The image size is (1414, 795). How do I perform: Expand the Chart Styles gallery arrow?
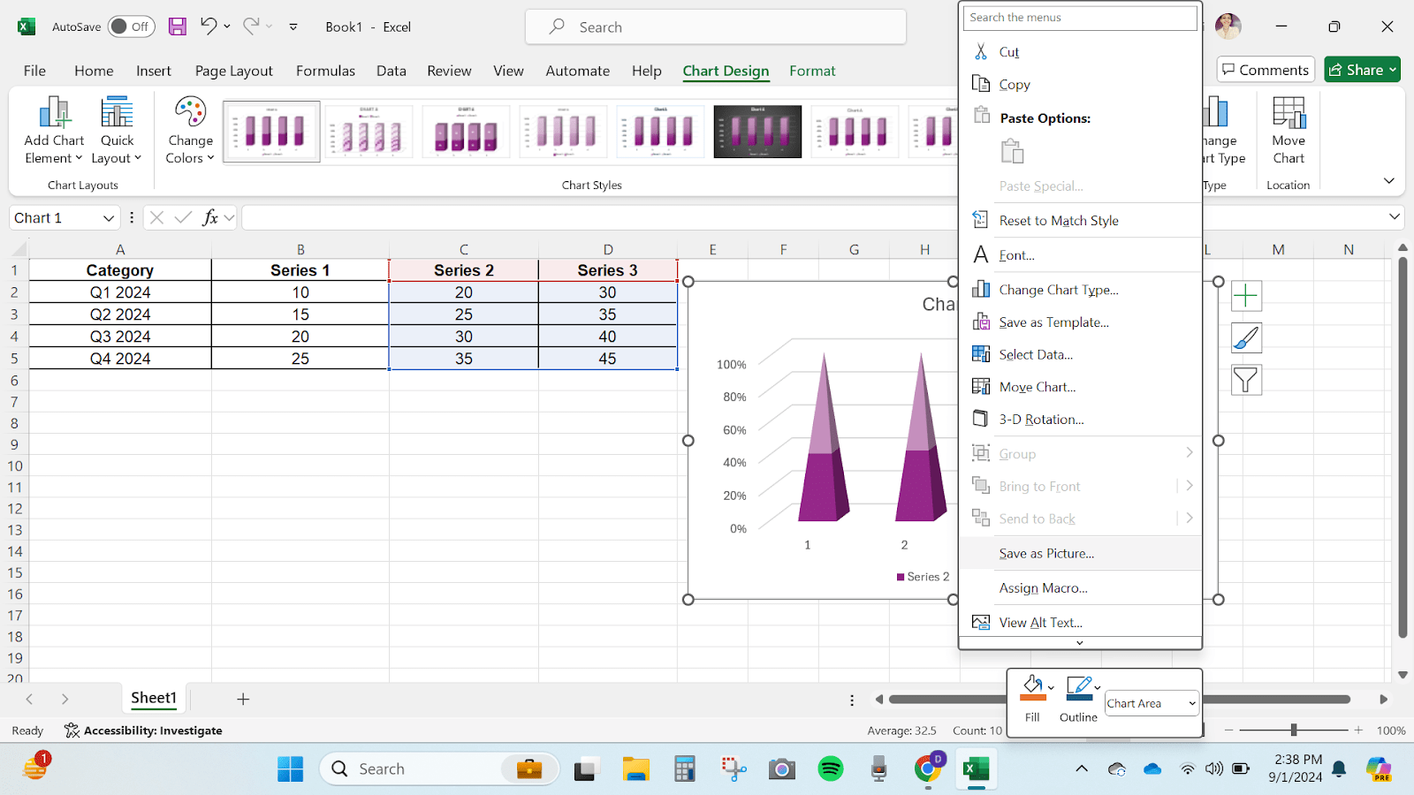click(x=1388, y=180)
